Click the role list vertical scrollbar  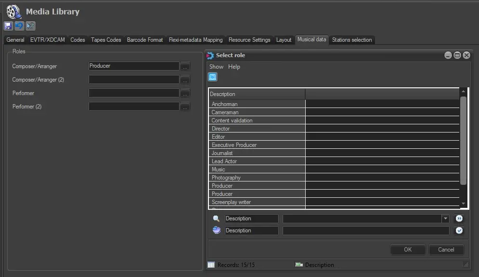click(x=463, y=140)
